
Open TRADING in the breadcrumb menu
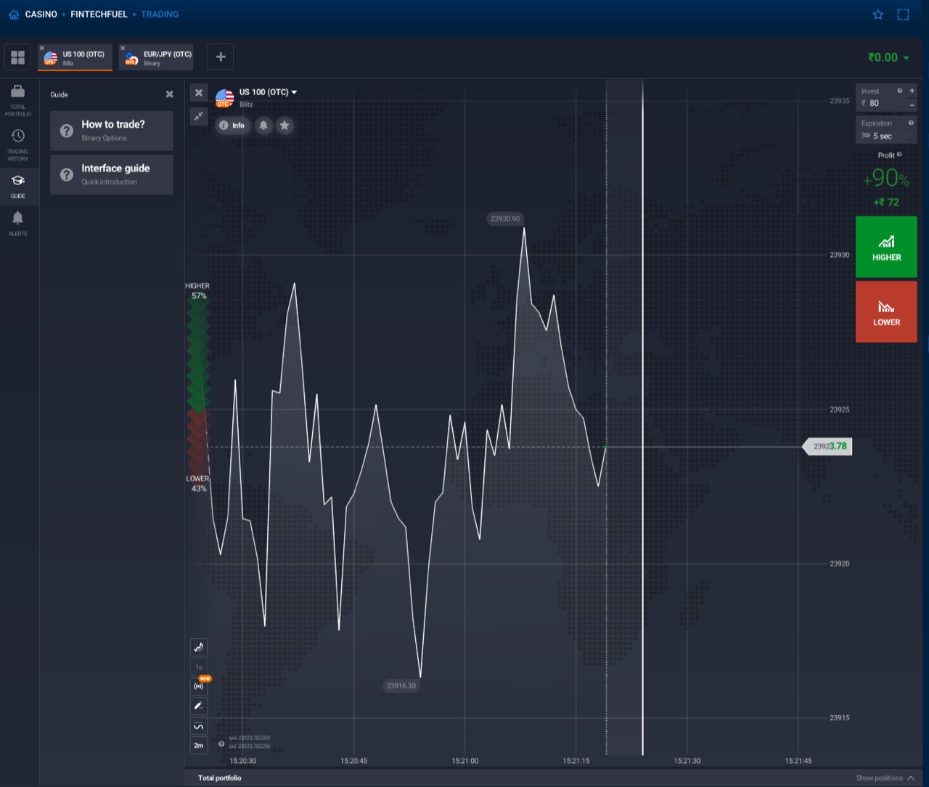[160, 14]
